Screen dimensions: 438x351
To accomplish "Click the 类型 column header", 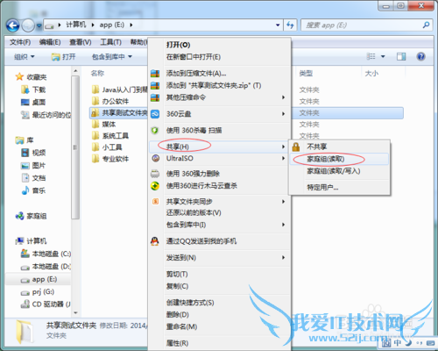I will point(306,73).
